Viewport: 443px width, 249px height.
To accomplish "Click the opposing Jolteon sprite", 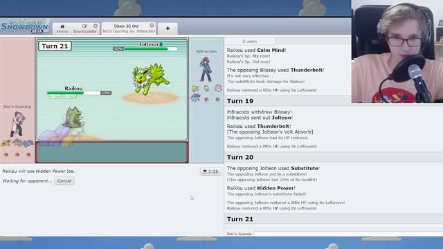I will coord(151,78).
